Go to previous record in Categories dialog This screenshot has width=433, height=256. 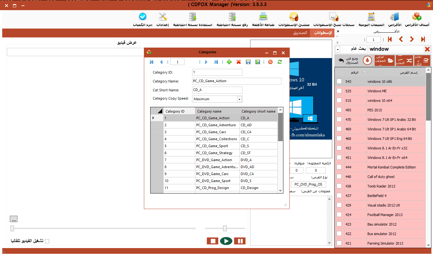click(x=161, y=62)
